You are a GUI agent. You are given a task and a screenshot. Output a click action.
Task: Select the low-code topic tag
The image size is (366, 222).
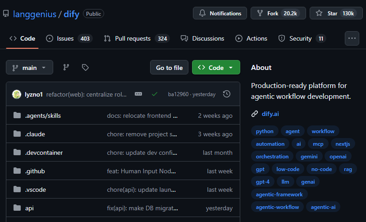[x=288, y=169]
